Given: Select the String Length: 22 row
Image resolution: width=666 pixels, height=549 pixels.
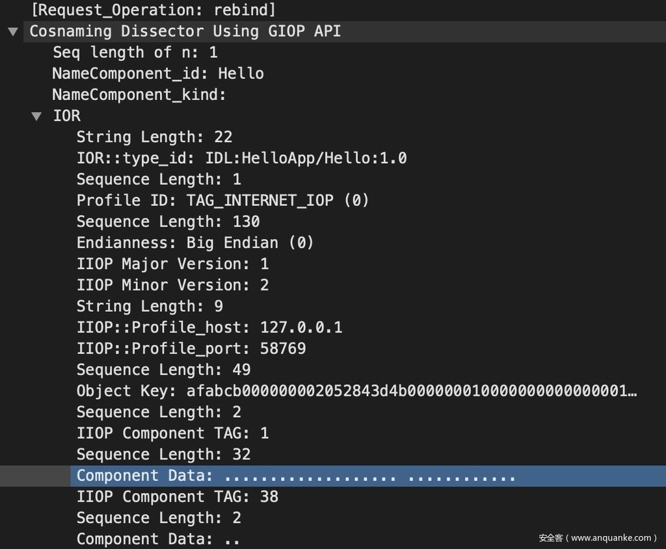Looking at the screenshot, I should 154,137.
